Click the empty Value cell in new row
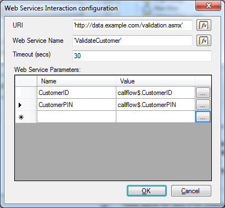 coord(155,117)
